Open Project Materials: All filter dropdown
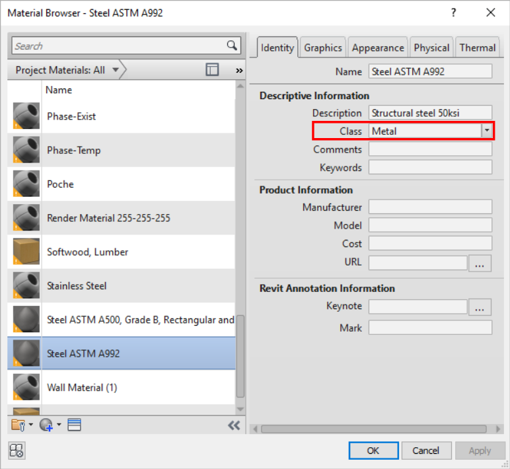The width and height of the screenshot is (510, 469). pos(115,70)
